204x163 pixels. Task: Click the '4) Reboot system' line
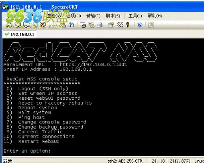point(32,108)
